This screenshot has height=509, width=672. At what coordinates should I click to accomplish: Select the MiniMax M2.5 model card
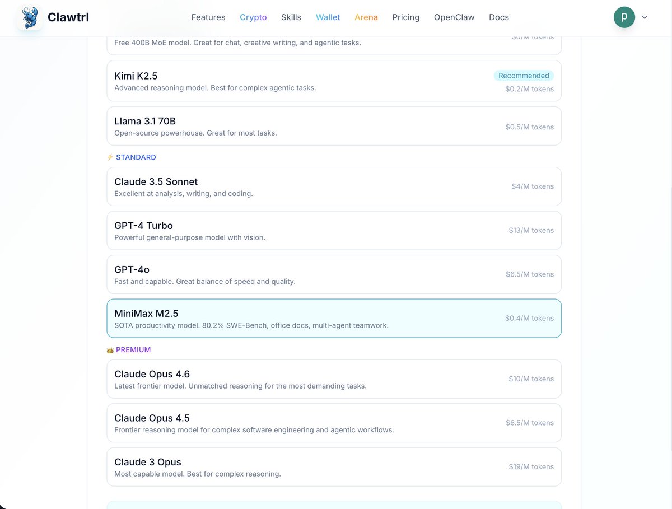[334, 319]
